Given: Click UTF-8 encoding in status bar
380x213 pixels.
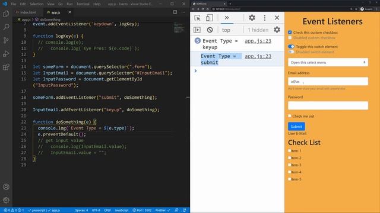Looking at the screenshot, I should click(x=96, y=210).
